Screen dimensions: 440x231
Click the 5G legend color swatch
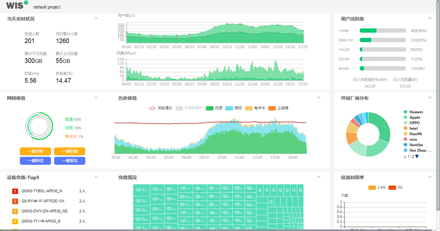click(x=392, y=187)
